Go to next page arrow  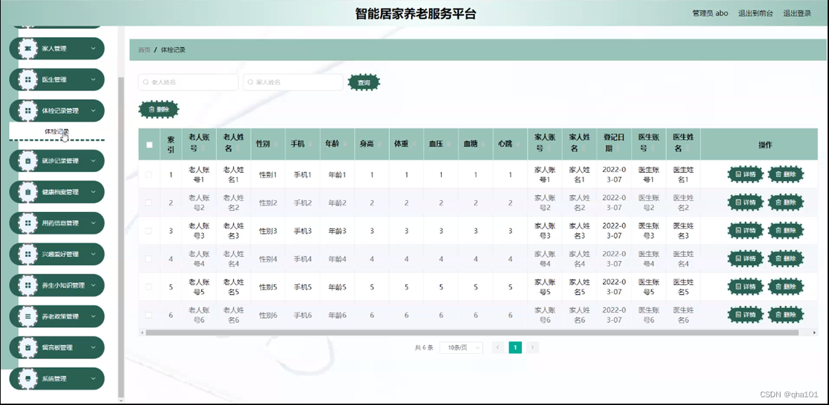tap(533, 347)
